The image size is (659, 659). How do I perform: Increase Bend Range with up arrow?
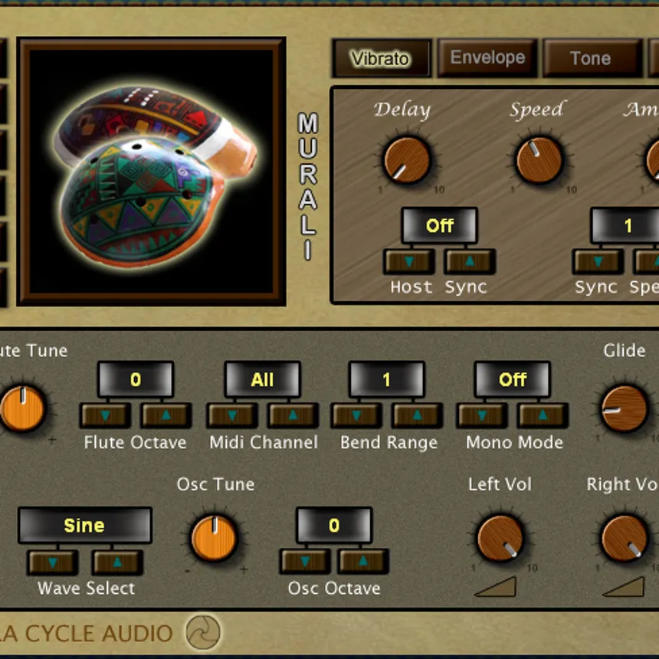click(417, 415)
